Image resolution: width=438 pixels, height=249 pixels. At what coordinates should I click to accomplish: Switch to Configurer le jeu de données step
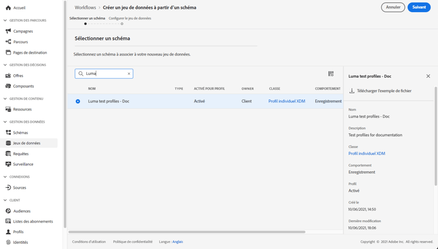point(130,19)
